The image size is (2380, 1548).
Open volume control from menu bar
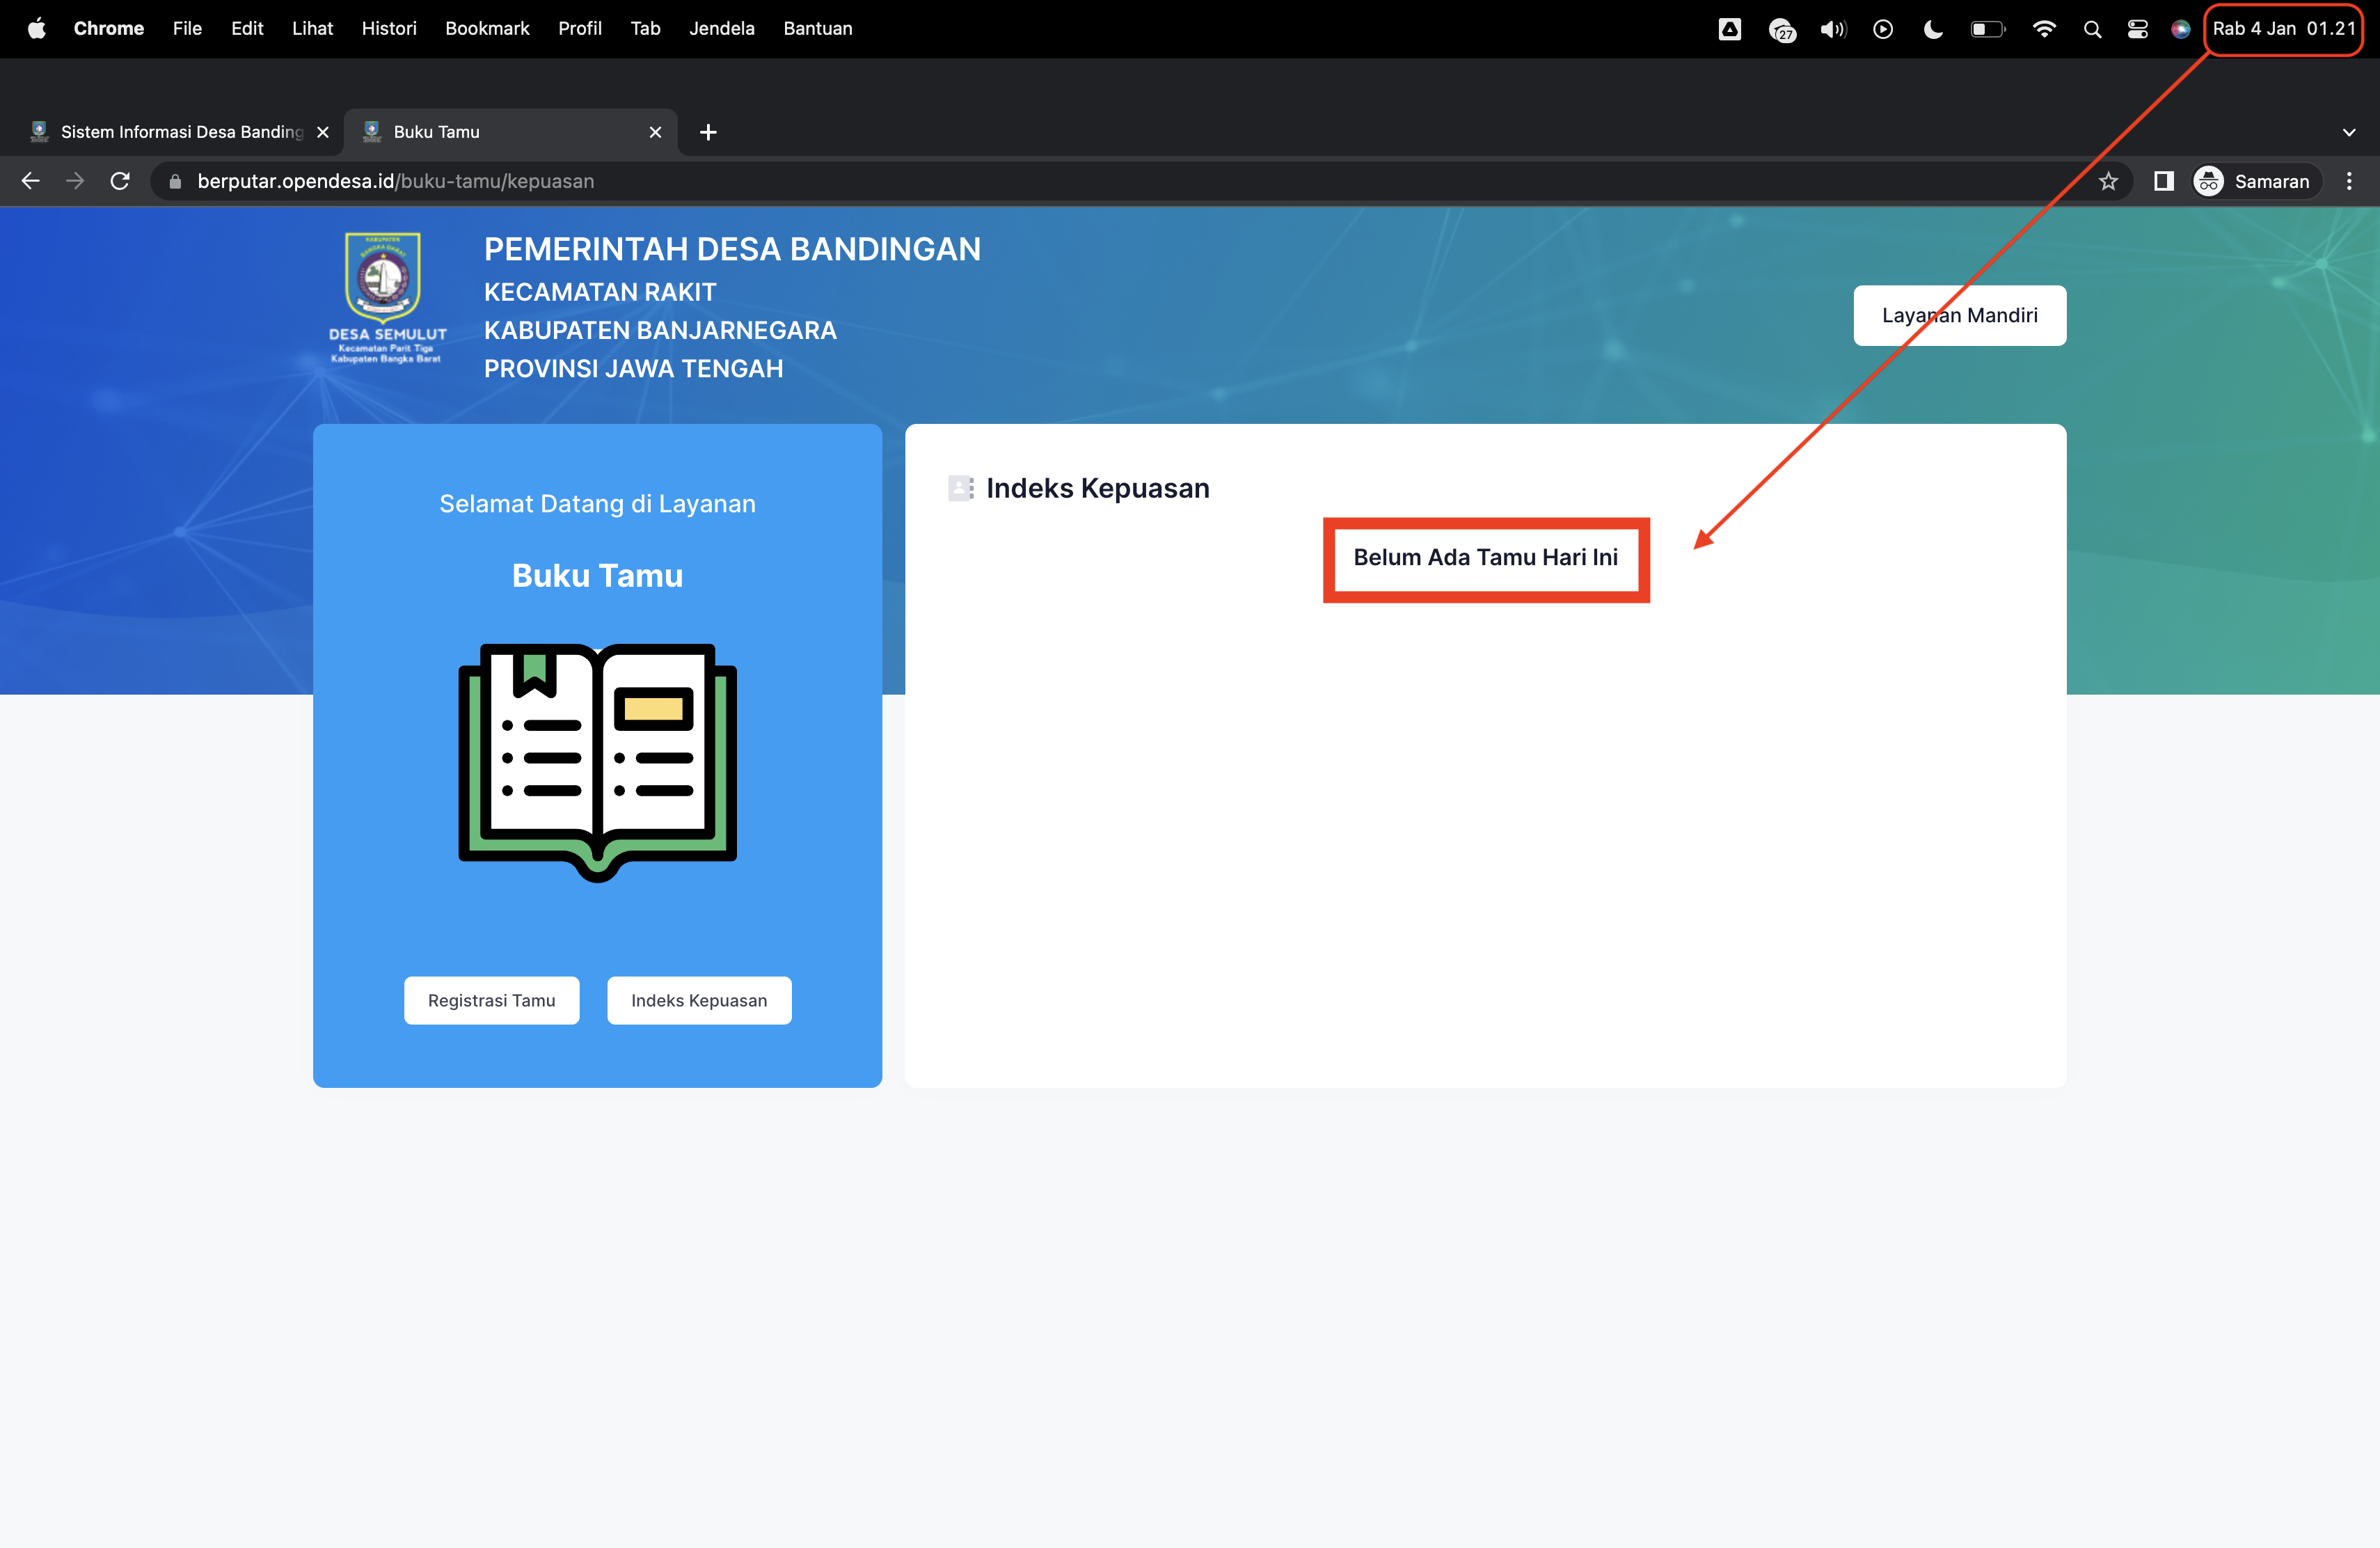(x=1832, y=28)
